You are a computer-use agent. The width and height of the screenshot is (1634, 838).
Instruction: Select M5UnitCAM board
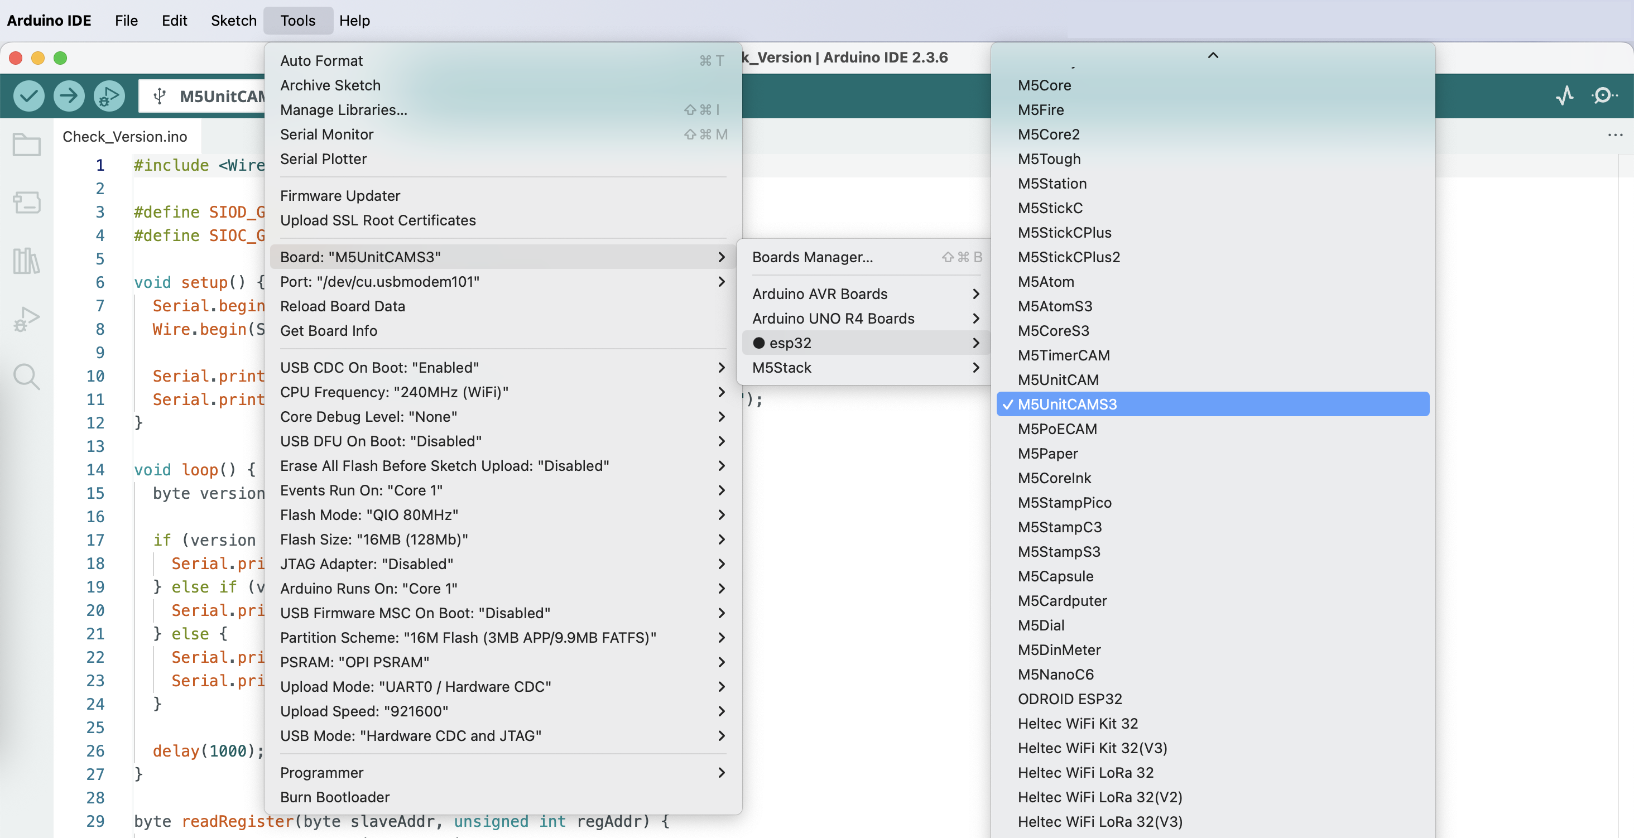tap(1213, 379)
